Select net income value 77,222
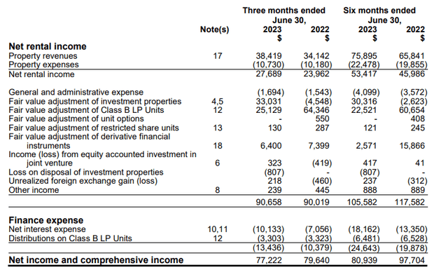 (x=269, y=260)
